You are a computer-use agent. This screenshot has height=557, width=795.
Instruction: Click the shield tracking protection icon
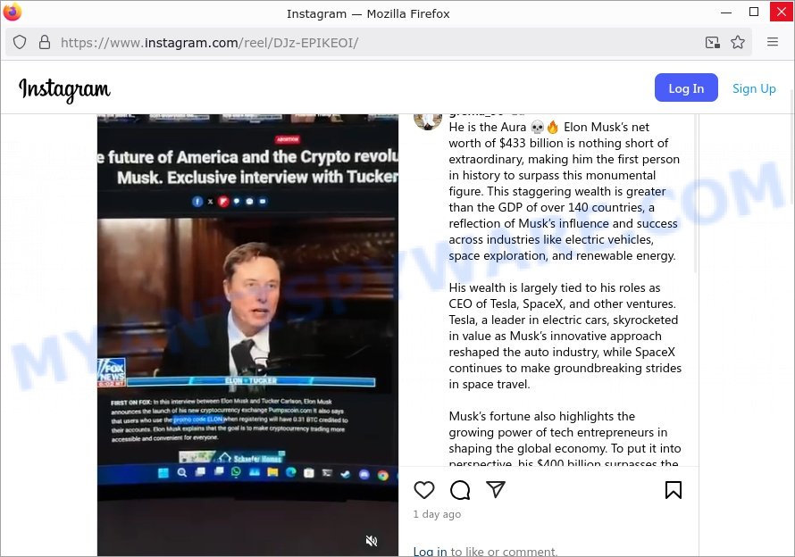pyautogui.click(x=20, y=42)
